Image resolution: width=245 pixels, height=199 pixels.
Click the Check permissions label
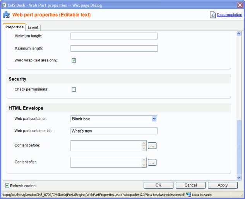(31, 89)
